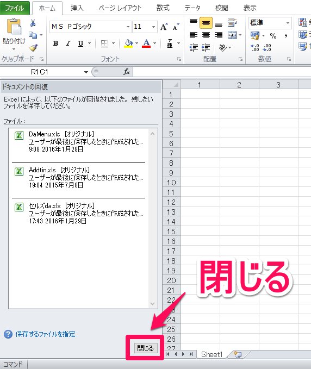The height and width of the screenshot is (369, 311).
Task: Go to the first sheet with navigation arrow
Action: point(167,354)
